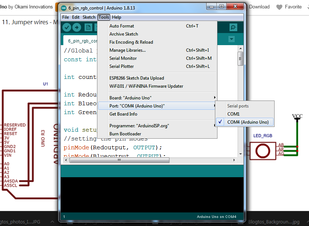Select Fix Encoding & Reload
309x226 pixels.
pyautogui.click(x=157, y=42)
